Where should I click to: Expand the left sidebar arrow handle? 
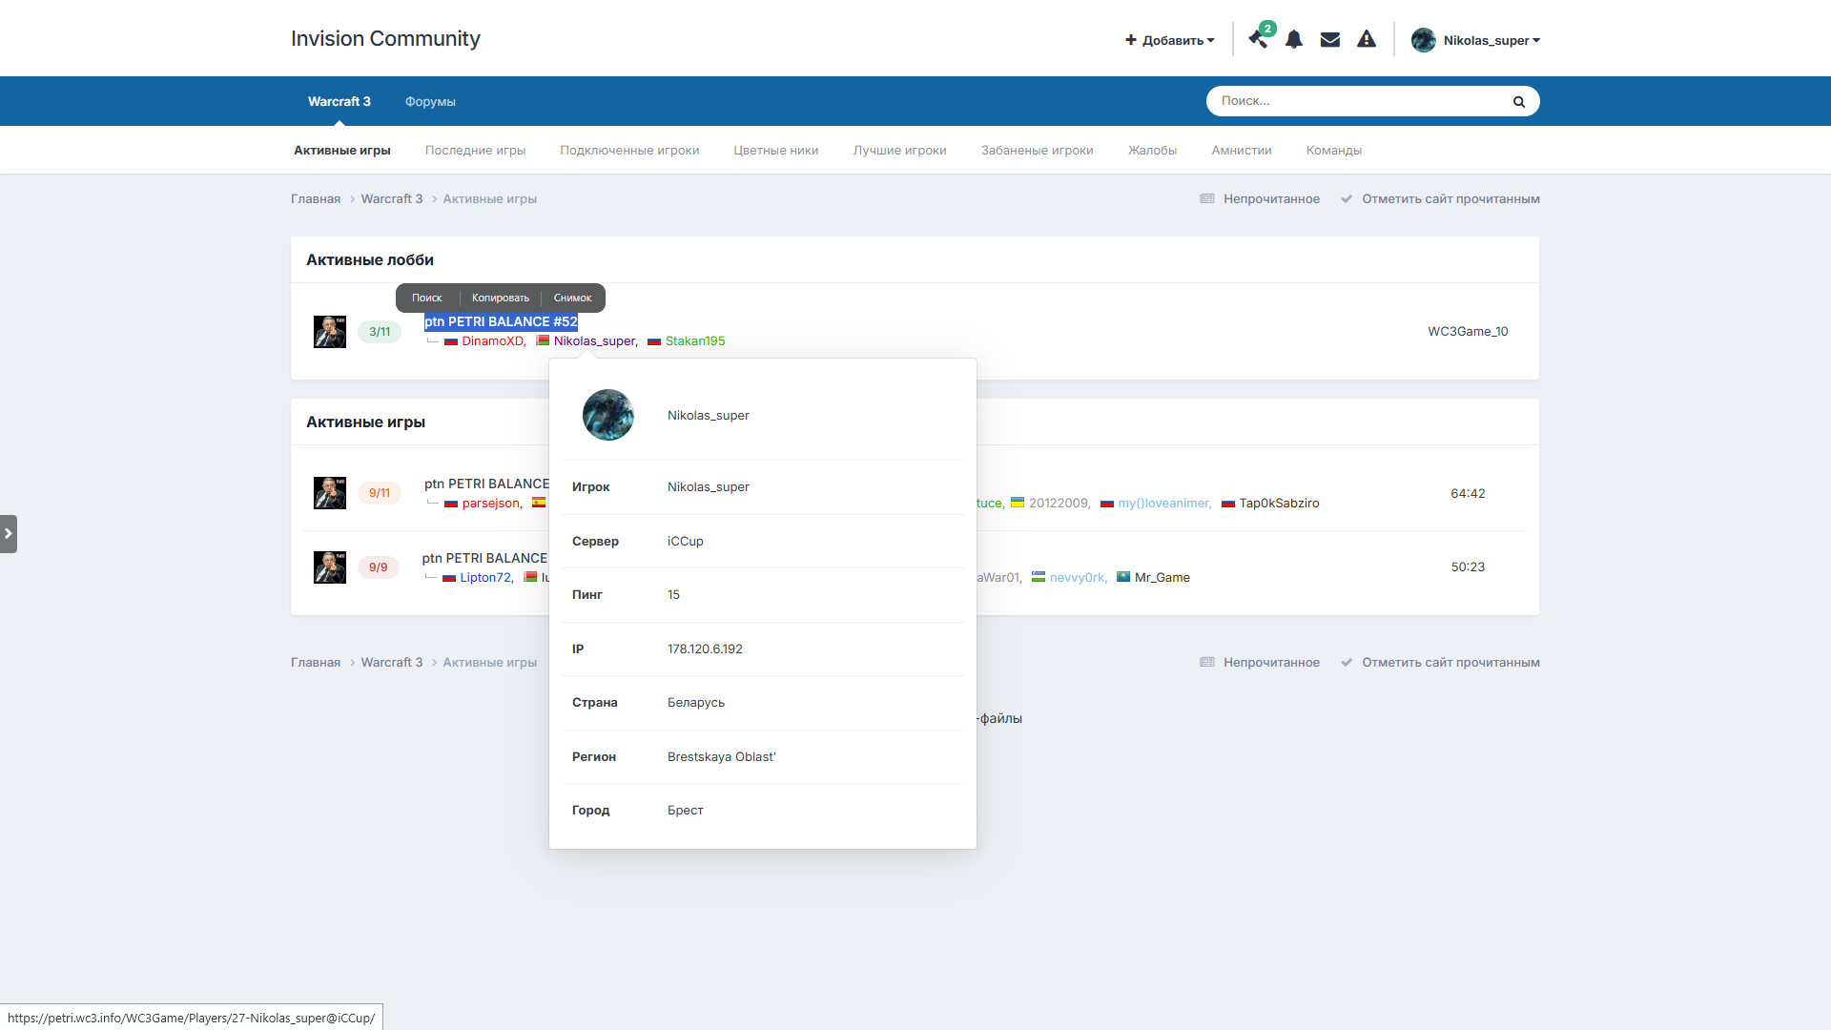tap(9, 534)
